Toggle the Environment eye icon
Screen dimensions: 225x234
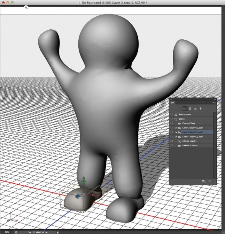[172, 114]
